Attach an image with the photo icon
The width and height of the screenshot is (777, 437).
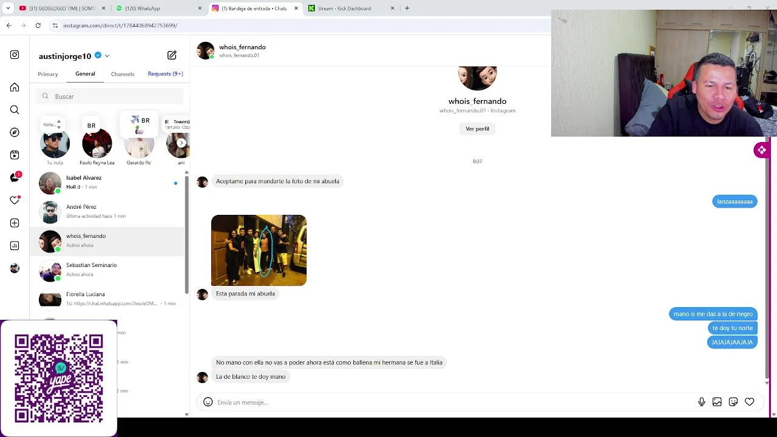tap(717, 402)
